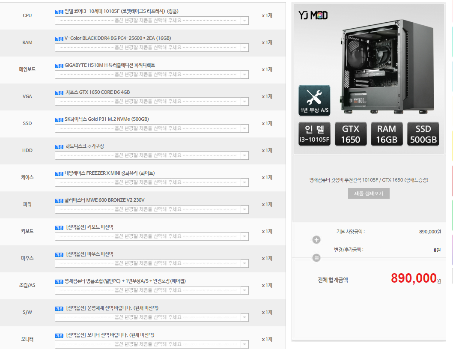Click the 기본 badge on the S/W row

click(x=59, y=309)
